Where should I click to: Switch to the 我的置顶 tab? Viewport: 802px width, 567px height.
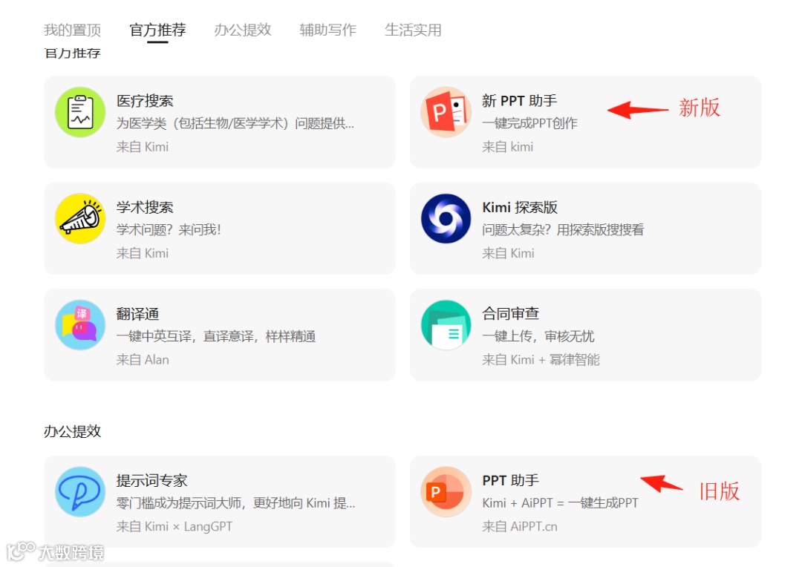(x=72, y=30)
